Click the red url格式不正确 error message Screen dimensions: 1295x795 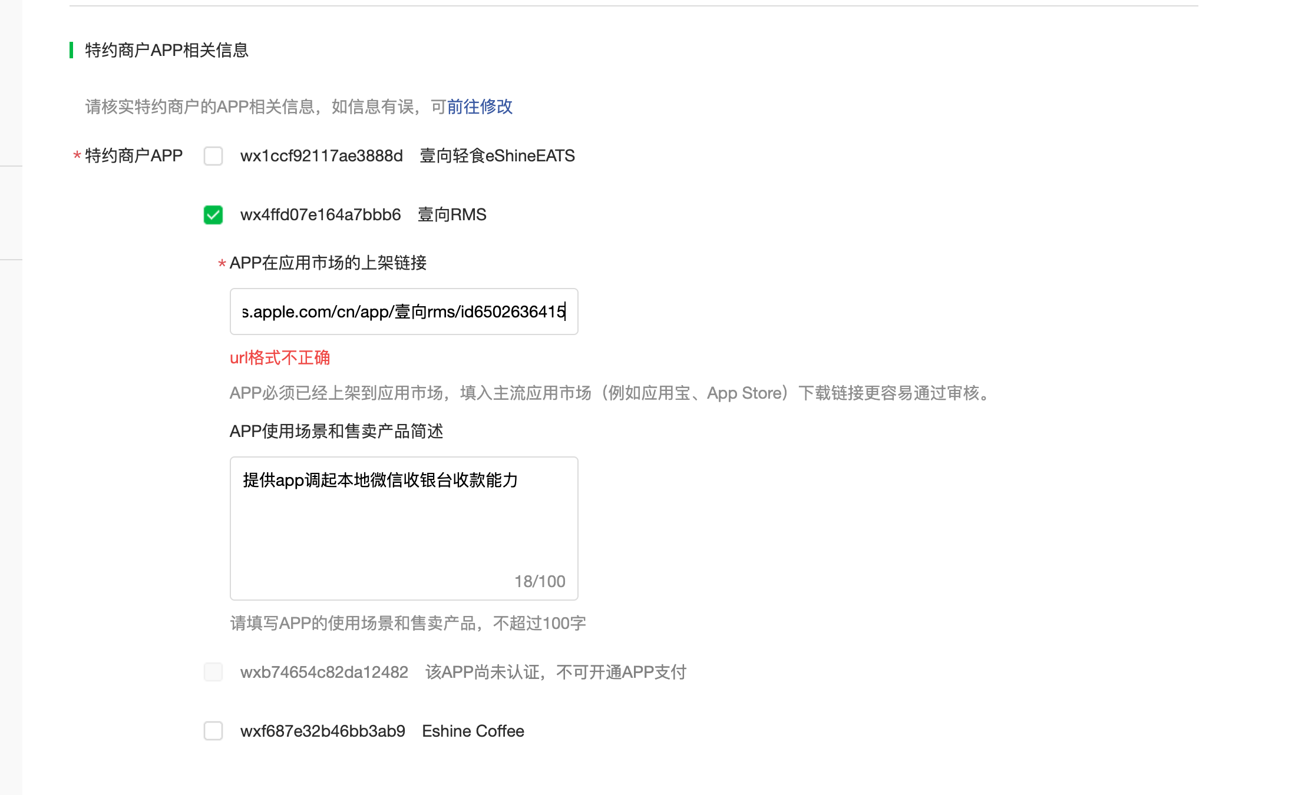point(280,357)
